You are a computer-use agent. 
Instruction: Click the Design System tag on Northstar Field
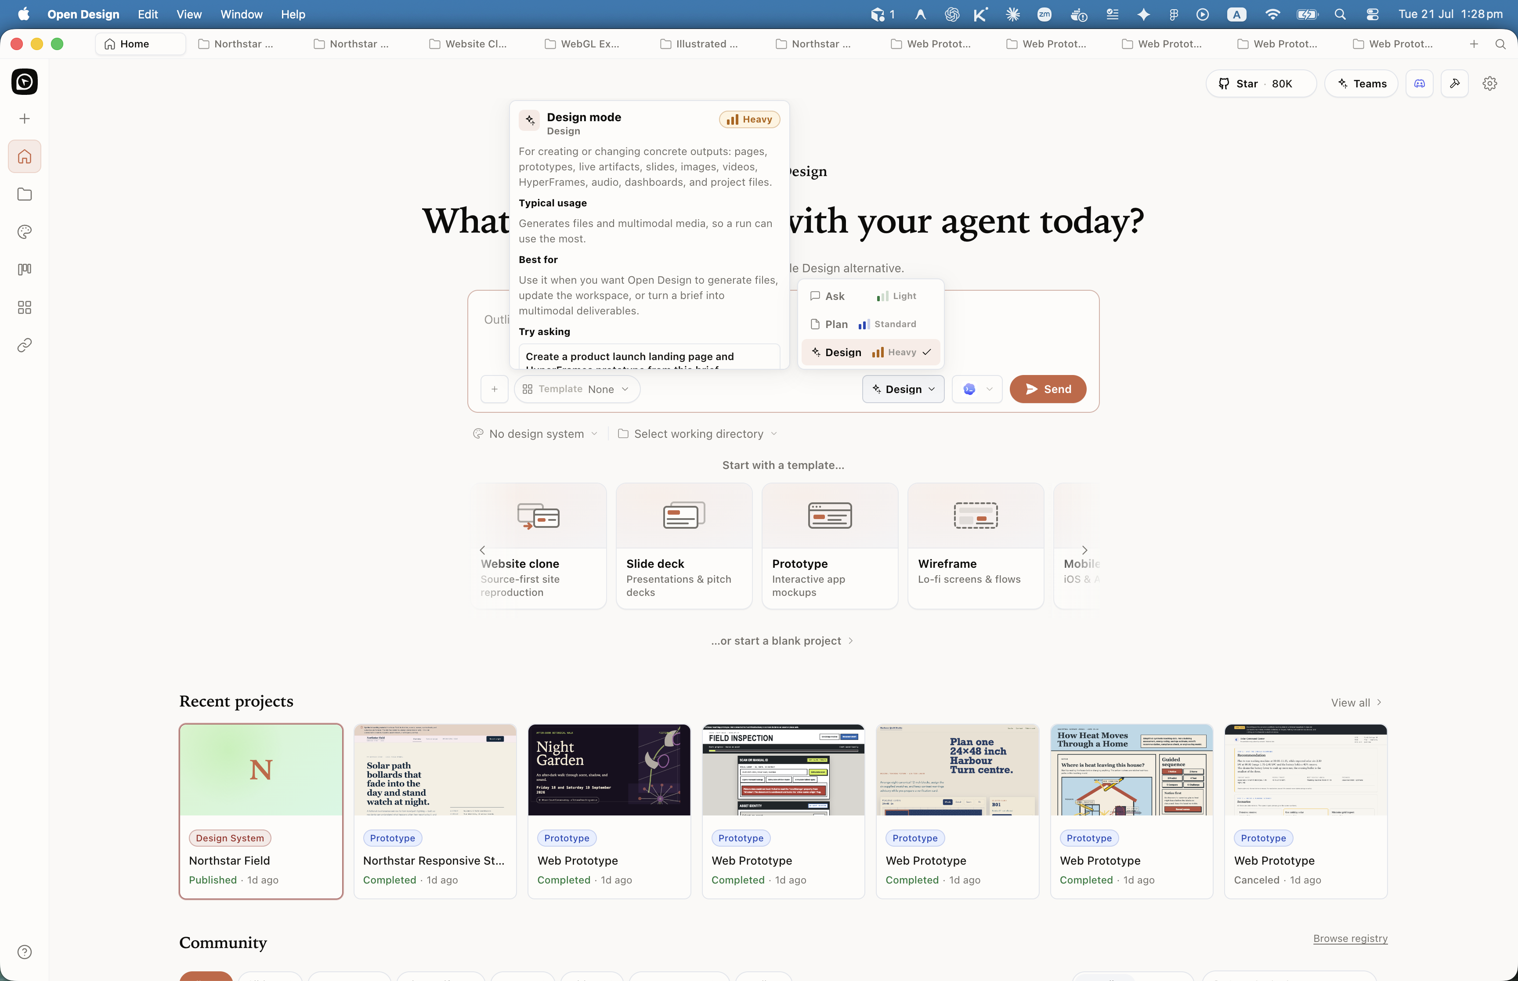point(229,838)
